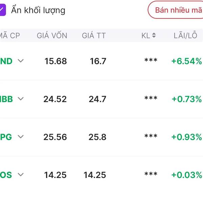Image resolution: width=203 pixels, height=203 pixels.
Task: Expand the chevron next to PG stock
Action: click(21, 137)
